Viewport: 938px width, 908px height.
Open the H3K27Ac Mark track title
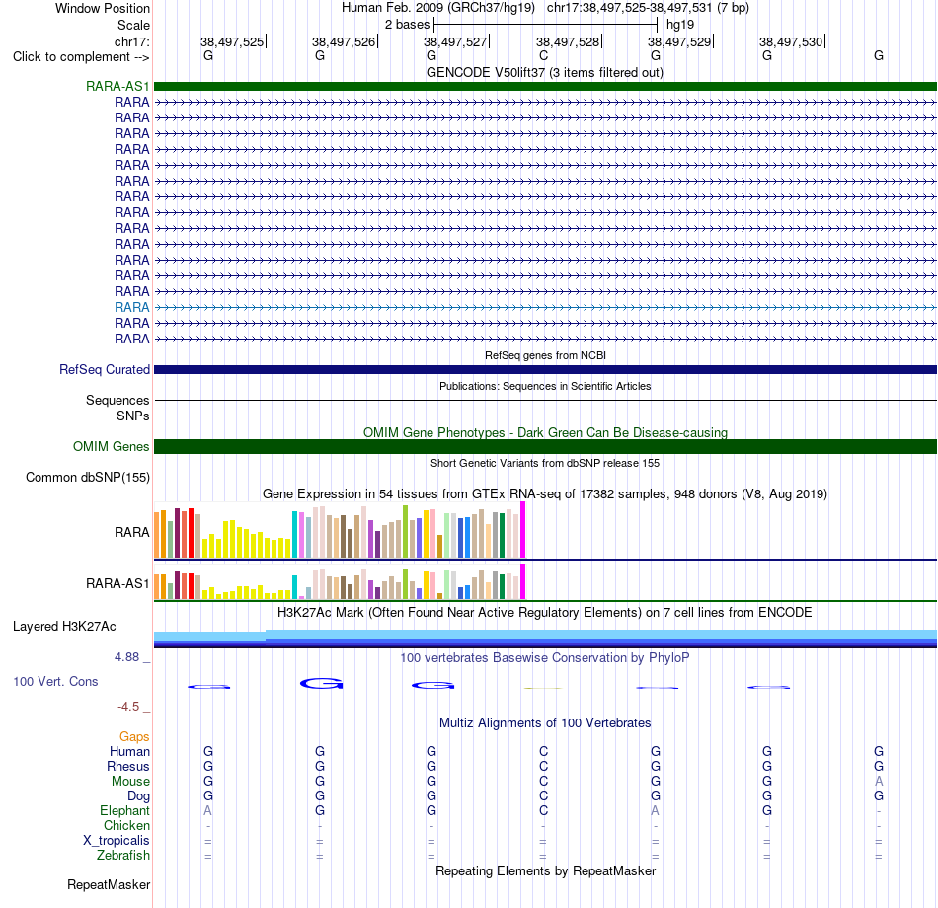tap(544, 613)
